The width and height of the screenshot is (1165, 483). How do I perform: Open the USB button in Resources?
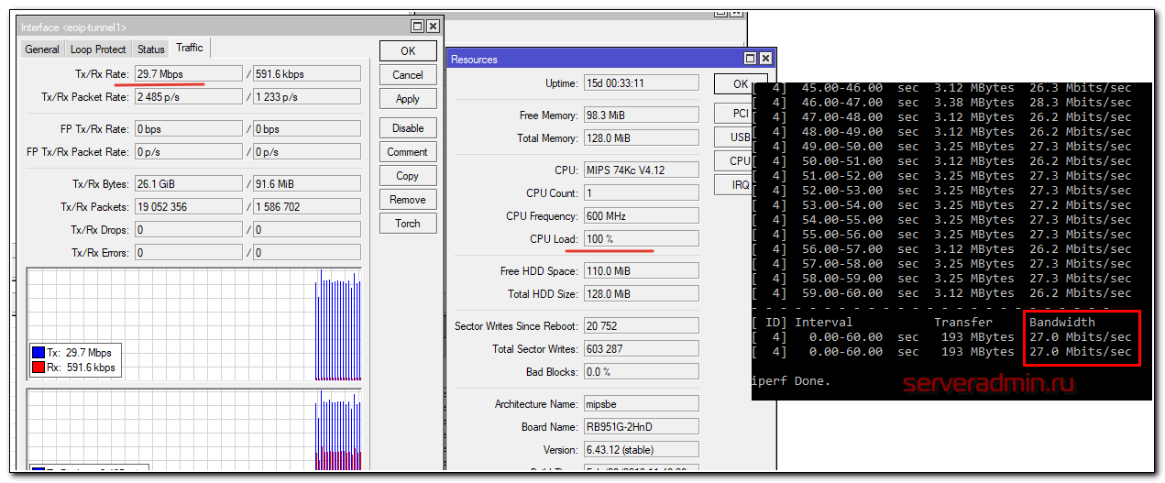(741, 137)
